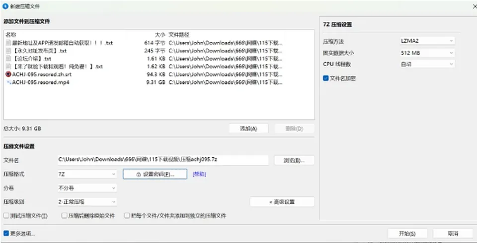
Task: Expand the 压缩格式 7Z dropdown
Action: tap(87, 174)
